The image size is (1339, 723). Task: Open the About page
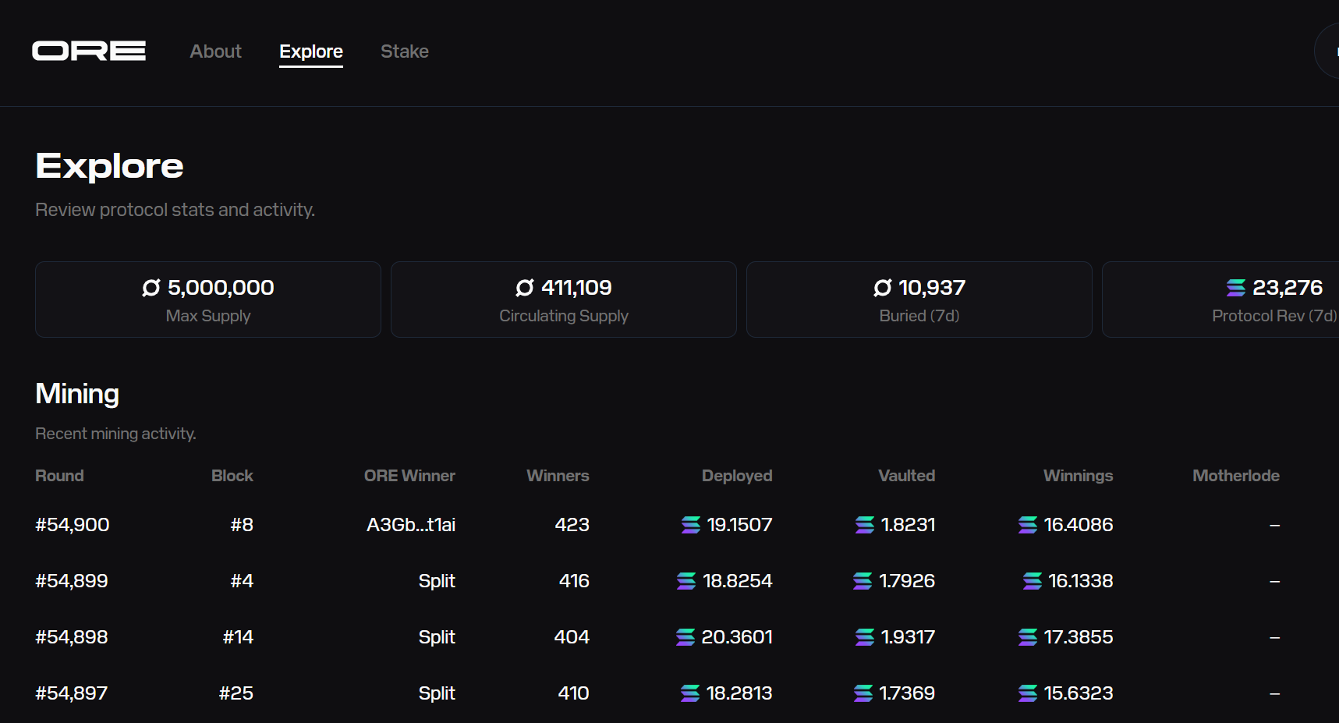coord(216,51)
